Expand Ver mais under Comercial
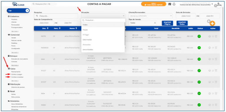Screen dimensions: 226x112 pyautogui.click(x=15, y=52)
